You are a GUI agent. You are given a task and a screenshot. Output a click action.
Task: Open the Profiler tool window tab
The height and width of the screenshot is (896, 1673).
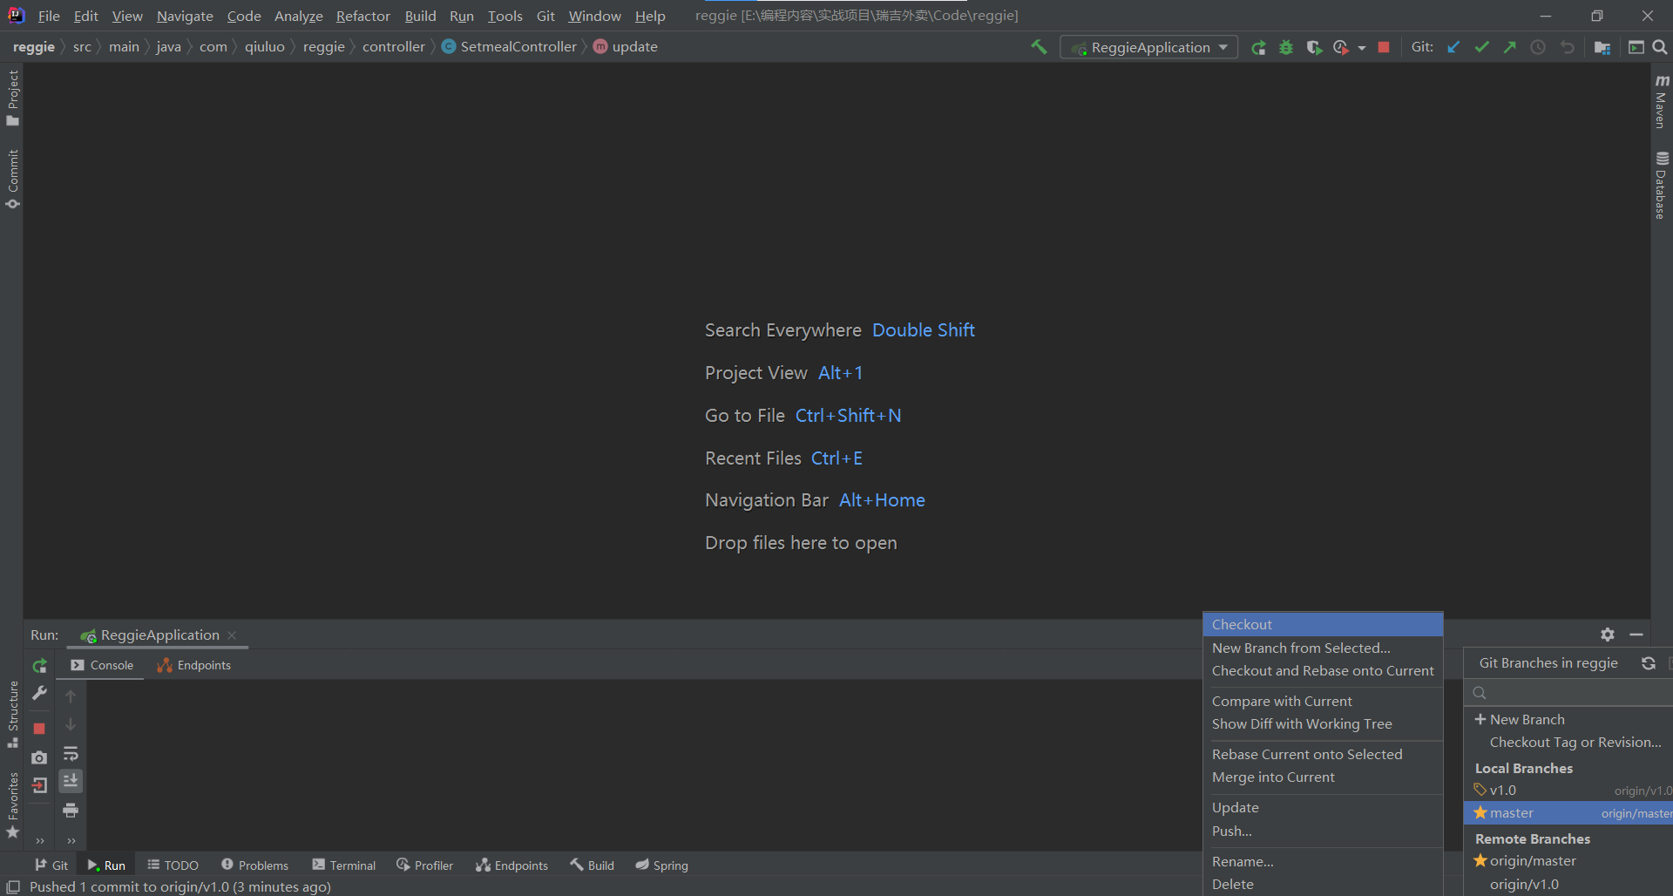[x=424, y=865]
